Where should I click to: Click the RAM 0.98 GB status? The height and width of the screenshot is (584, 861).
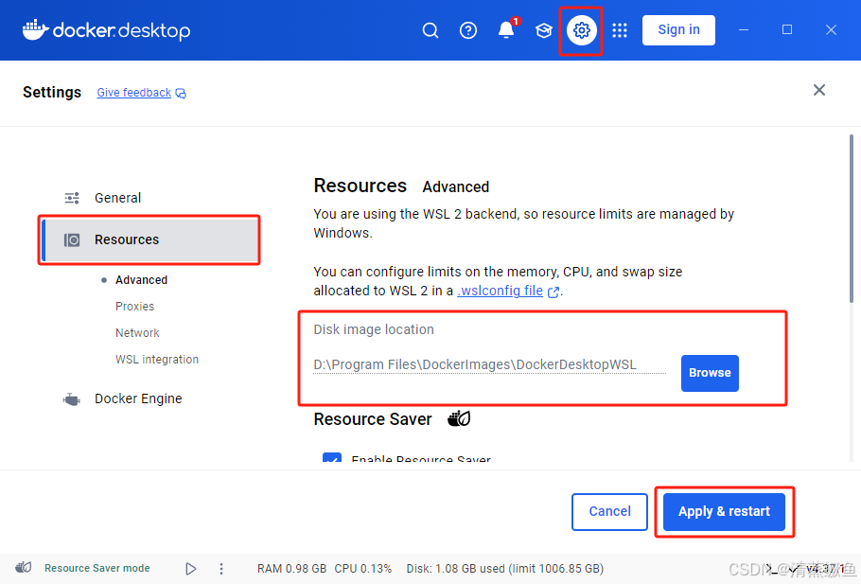point(291,569)
